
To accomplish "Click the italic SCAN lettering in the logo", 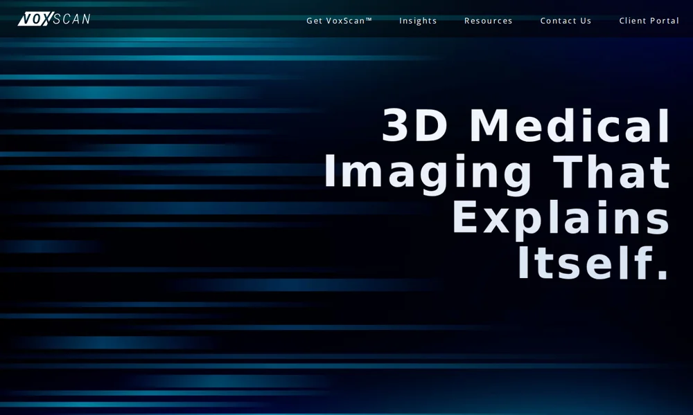I will point(72,19).
